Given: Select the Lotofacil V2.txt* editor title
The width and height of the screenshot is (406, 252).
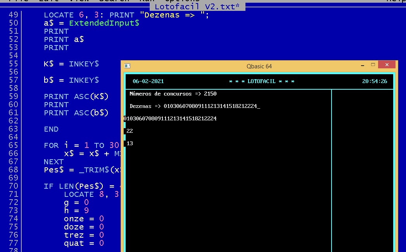Looking at the screenshot, I should tap(197, 6).
